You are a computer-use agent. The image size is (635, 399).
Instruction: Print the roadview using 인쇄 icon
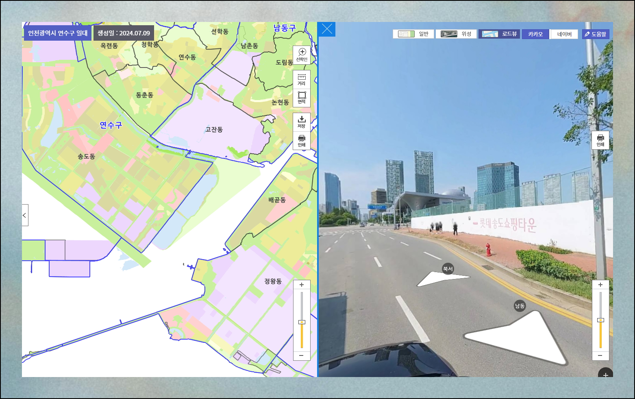(x=600, y=140)
